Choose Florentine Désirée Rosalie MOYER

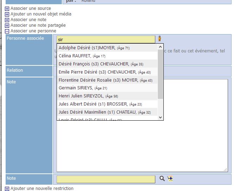point(105,80)
